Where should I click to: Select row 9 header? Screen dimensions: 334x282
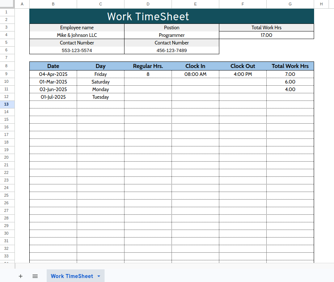7,74
